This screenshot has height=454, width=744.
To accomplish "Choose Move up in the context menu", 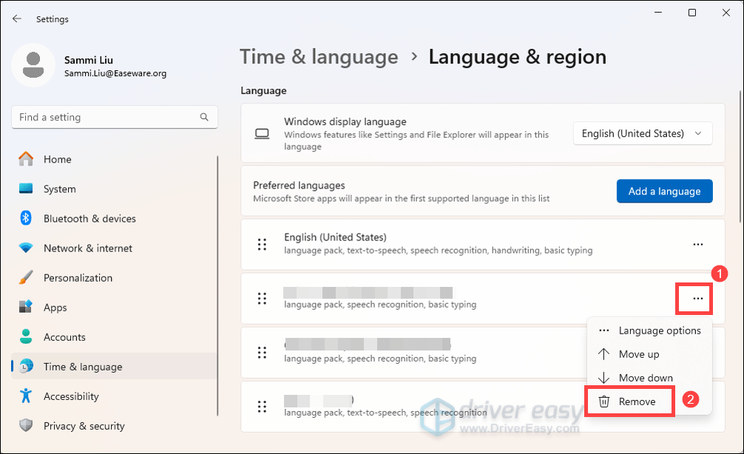I will 638,354.
